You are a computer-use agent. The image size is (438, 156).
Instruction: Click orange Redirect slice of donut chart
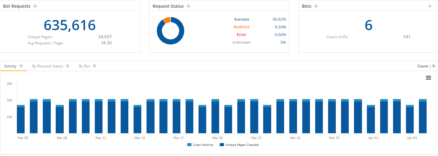pyautogui.click(x=167, y=20)
